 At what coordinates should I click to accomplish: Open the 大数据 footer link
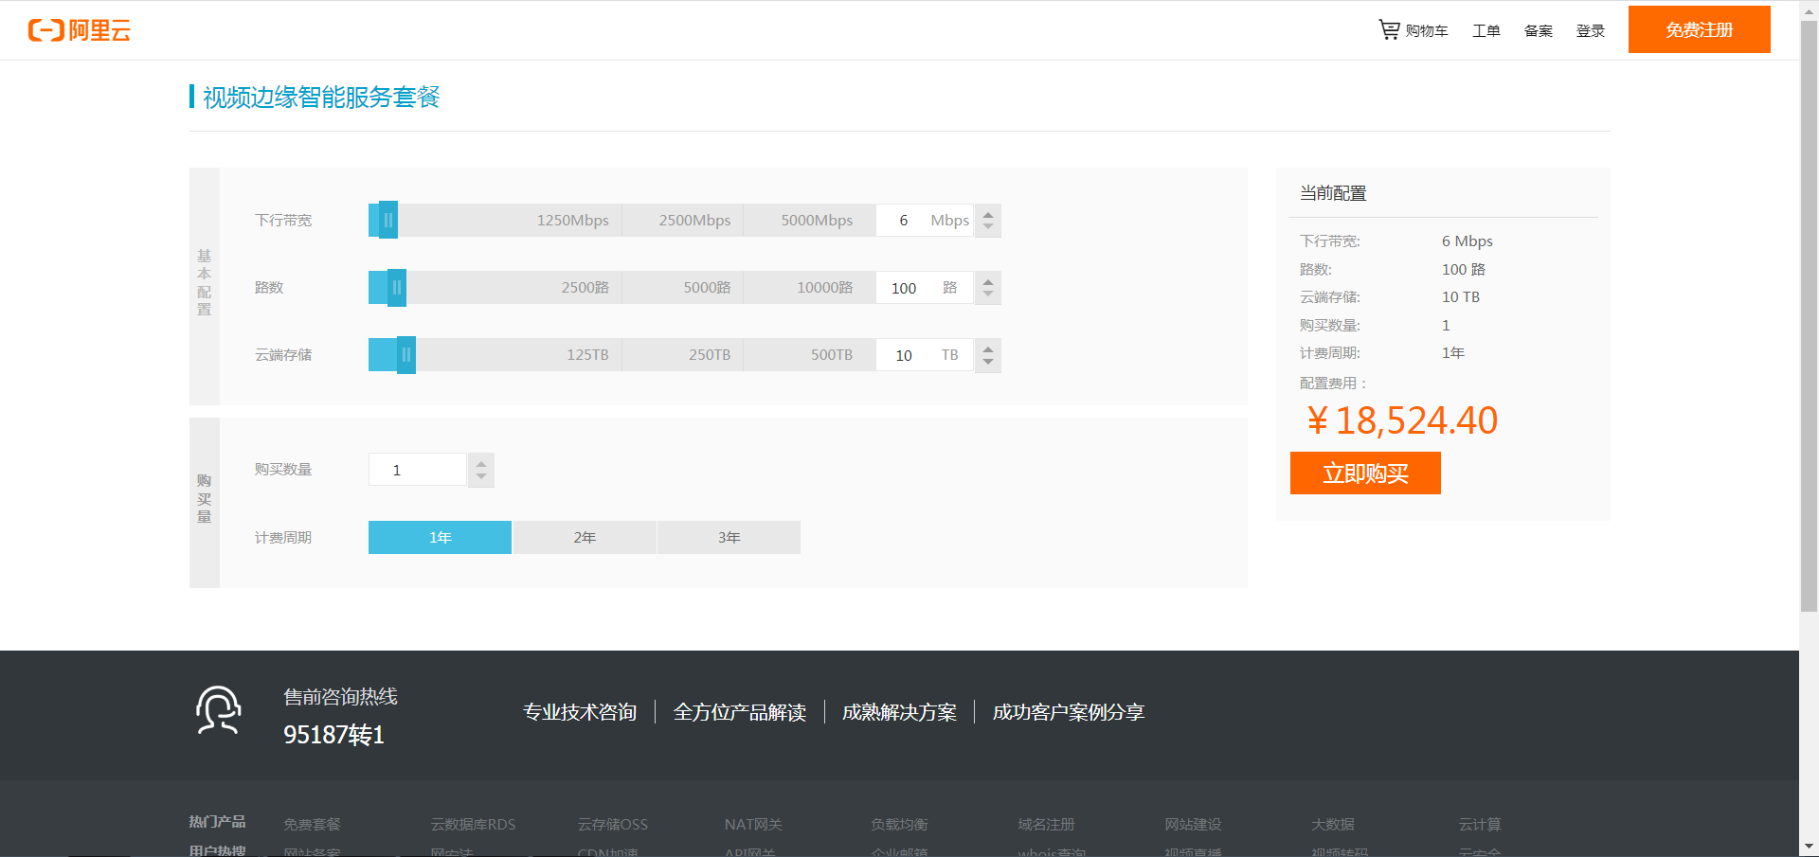point(1332,825)
